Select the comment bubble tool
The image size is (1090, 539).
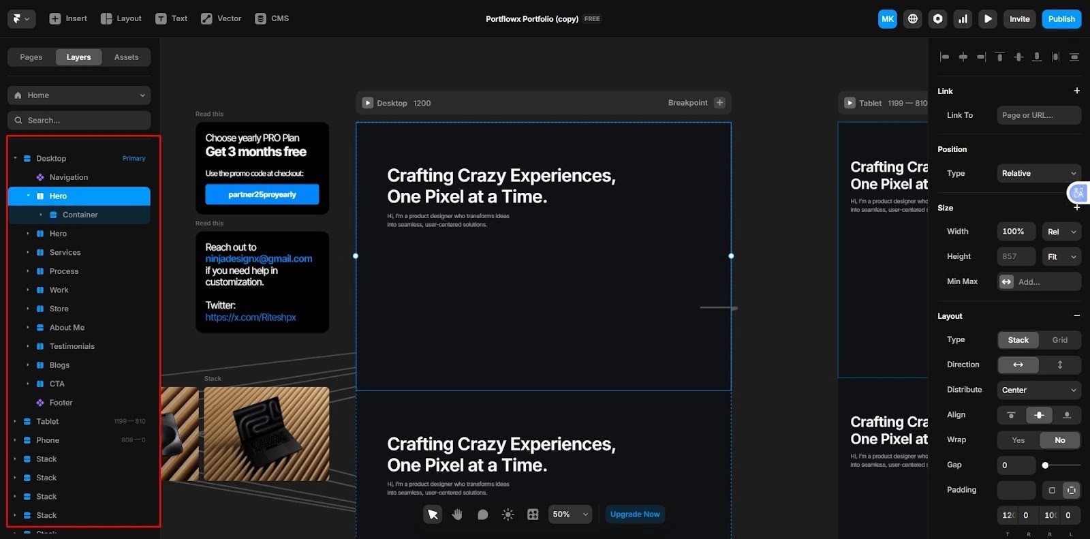click(x=482, y=514)
